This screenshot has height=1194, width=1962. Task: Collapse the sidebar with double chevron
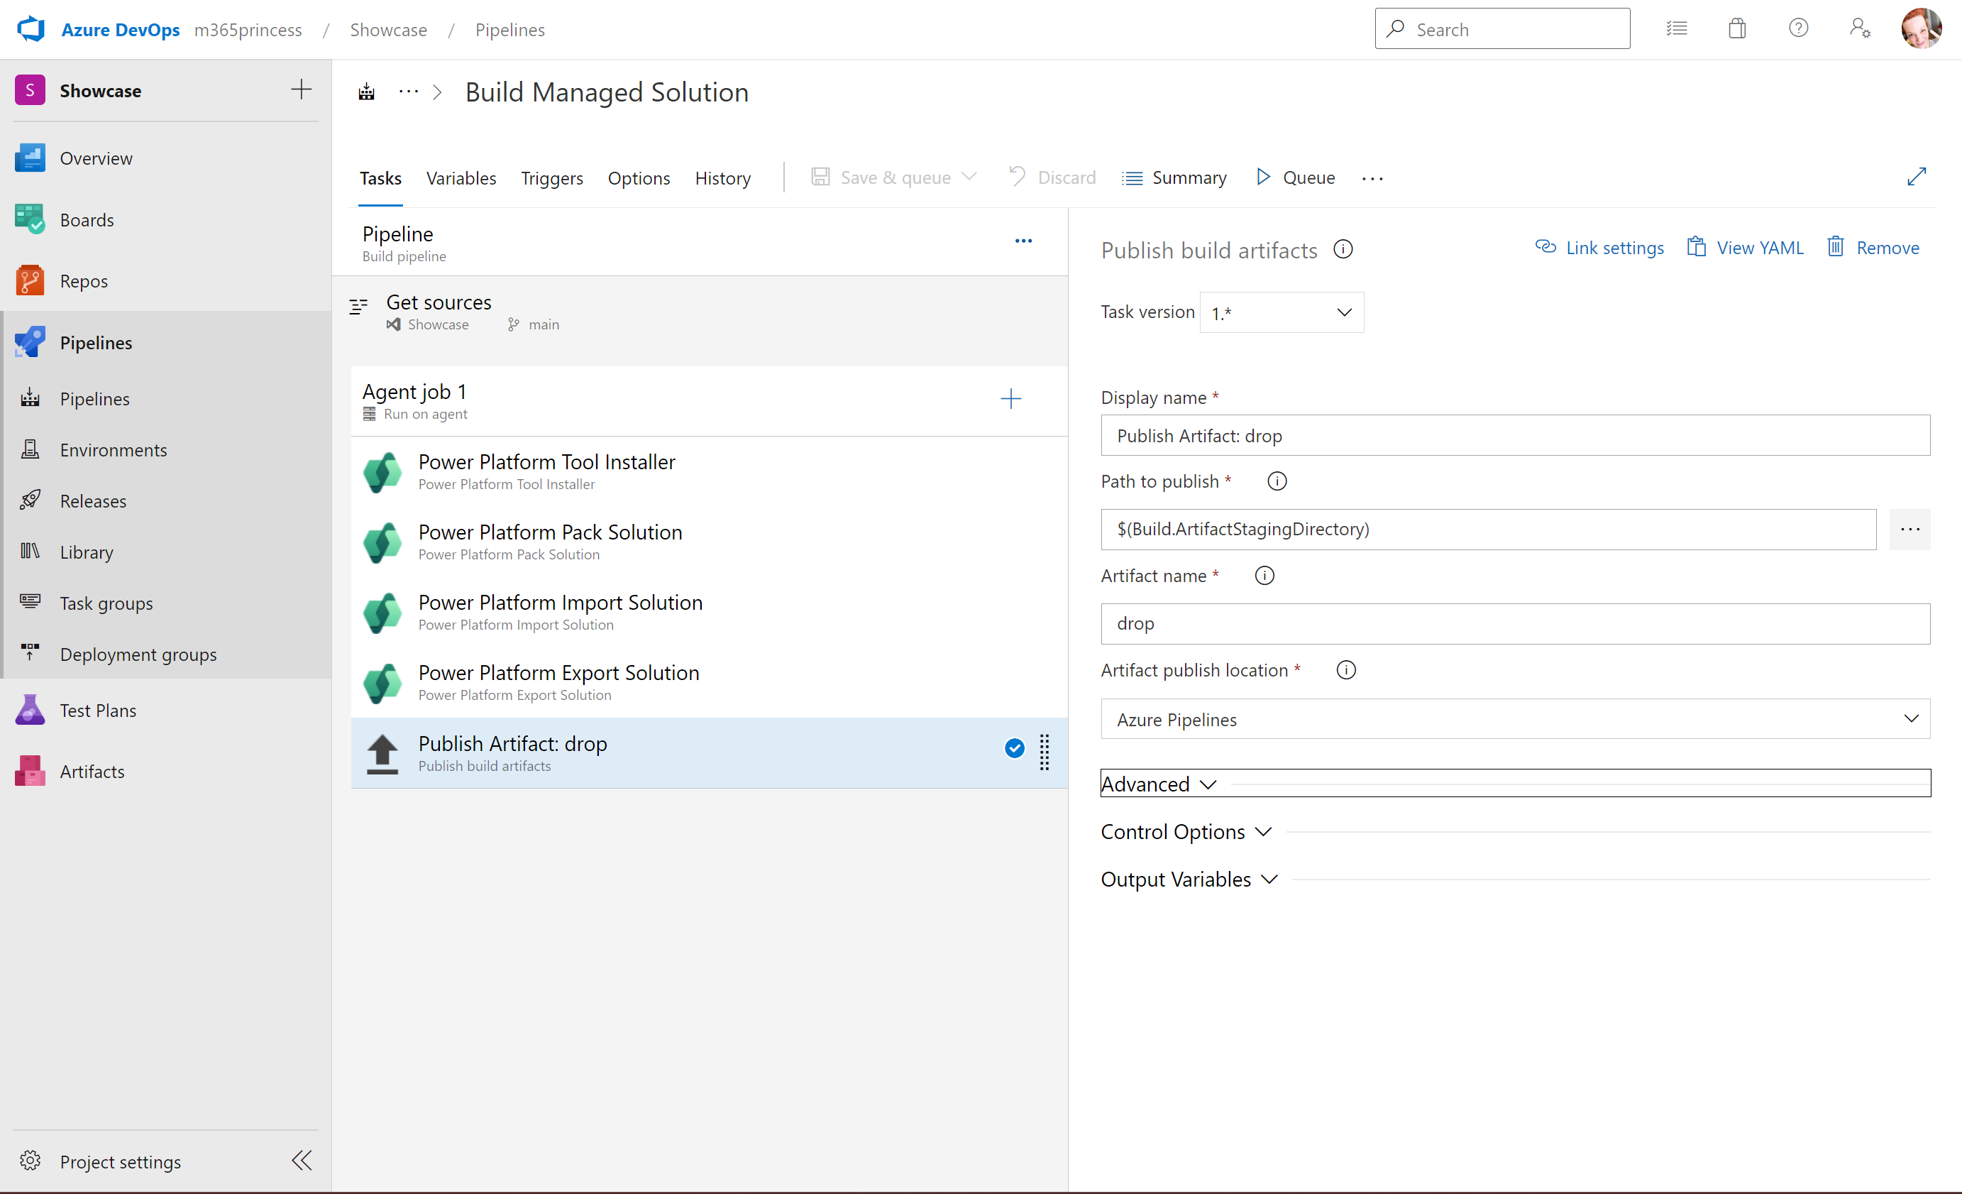coord(302,1160)
